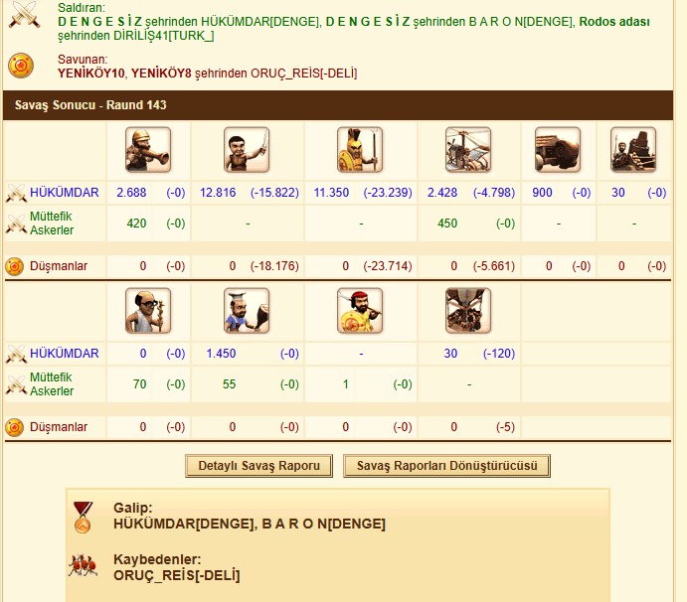Image resolution: width=687 pixels, height=602 pixels.
Task: Open Savaş Raporları Dönüştürücüsü converter
Action: (x=447, y=466)
